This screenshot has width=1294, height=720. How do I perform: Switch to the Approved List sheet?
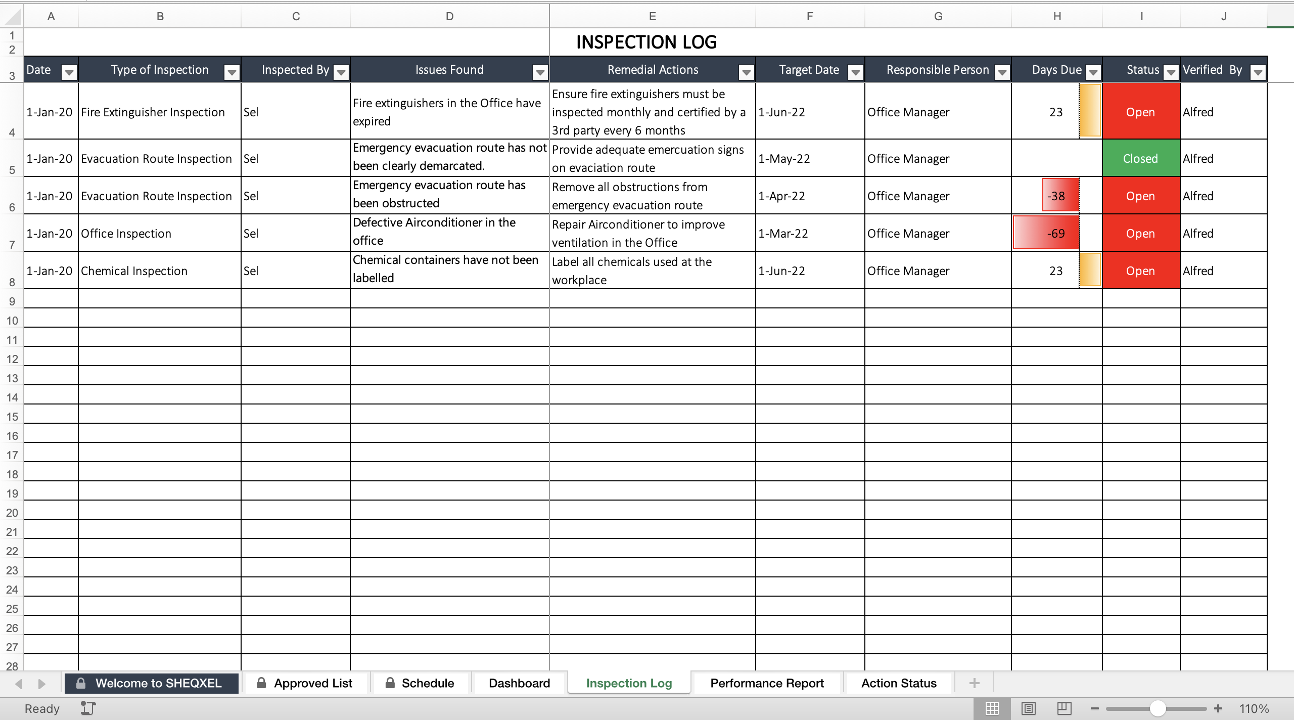[306, 683]
